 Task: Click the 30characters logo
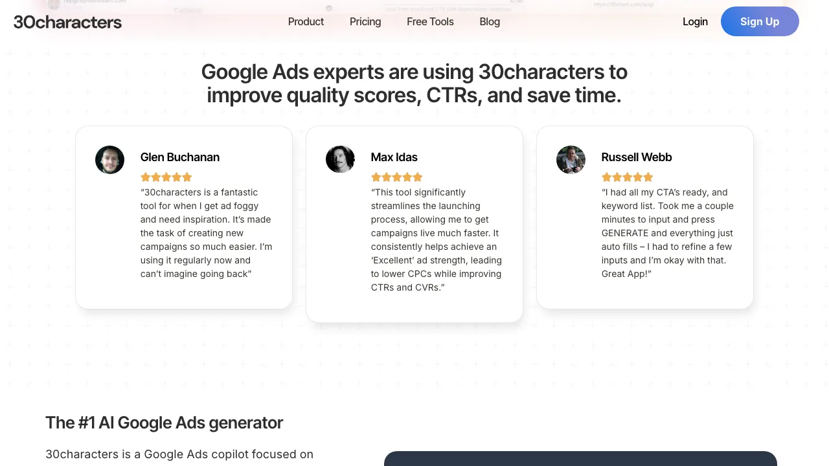(67, 22)
